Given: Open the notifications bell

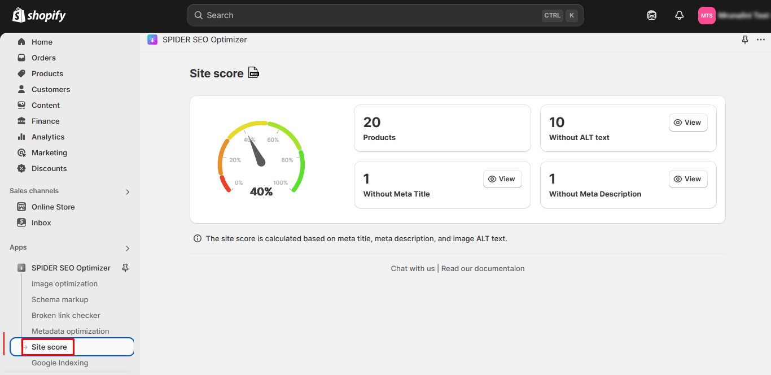Looking at the screenshot, I should (680, 15).
